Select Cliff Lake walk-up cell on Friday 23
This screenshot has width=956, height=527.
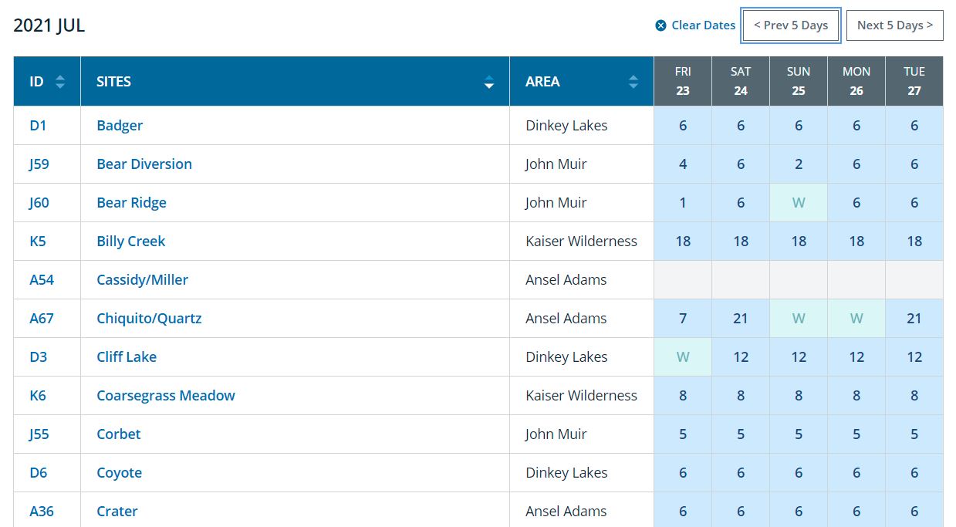click(683, 357)
